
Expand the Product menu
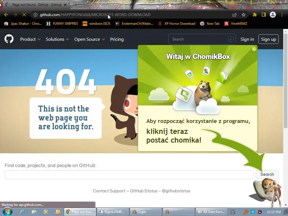30,39
